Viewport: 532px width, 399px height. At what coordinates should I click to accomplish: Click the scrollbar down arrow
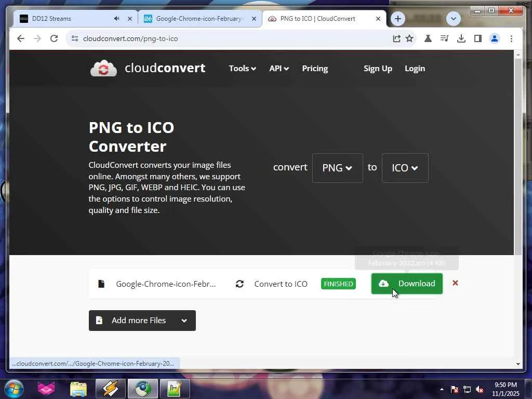[x=518, y=364]
